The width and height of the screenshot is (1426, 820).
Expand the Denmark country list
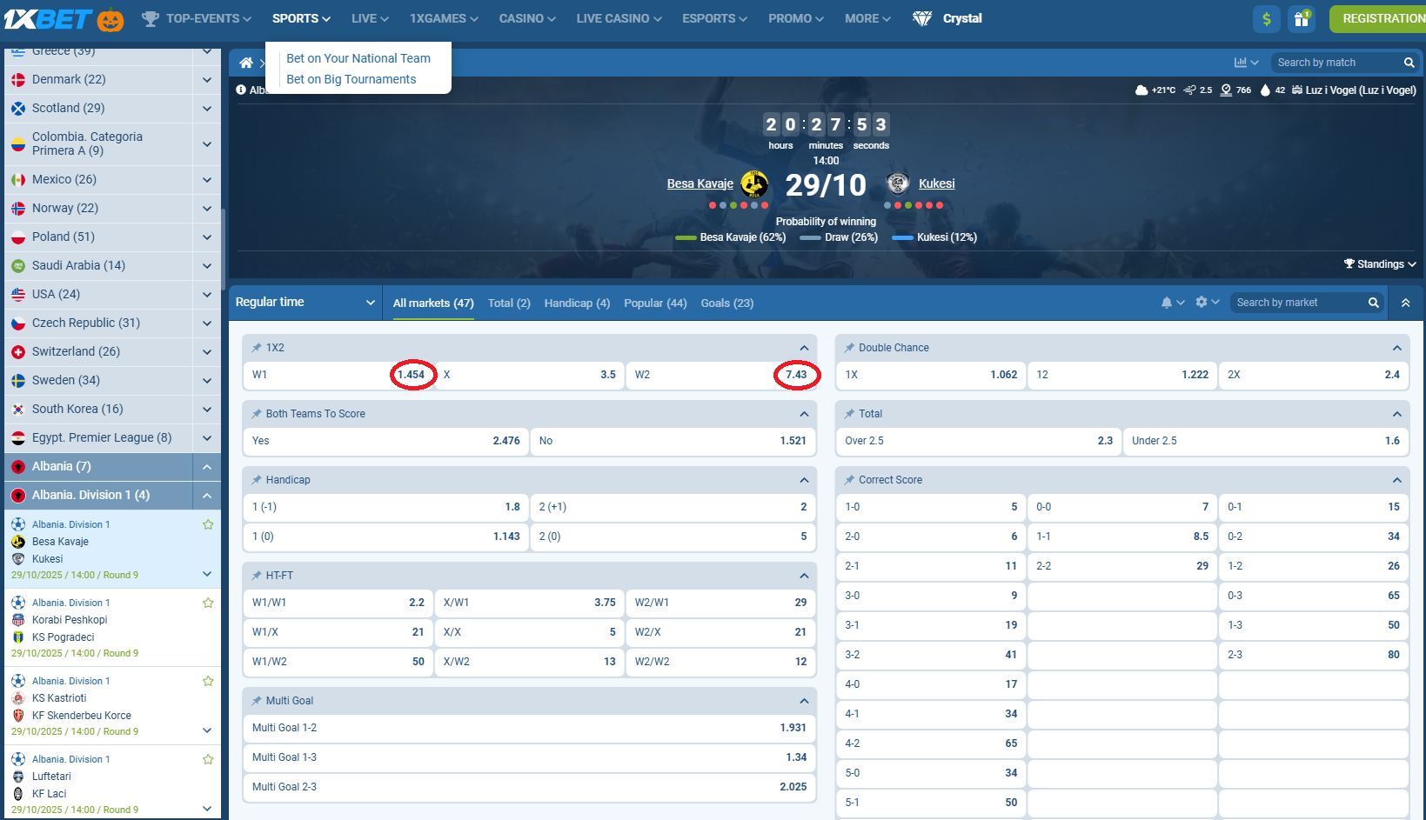coord(207,79)
